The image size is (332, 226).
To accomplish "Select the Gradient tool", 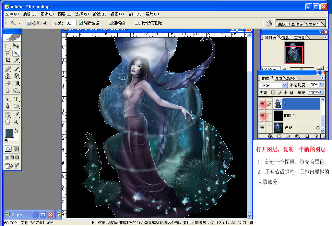I will (16, 83).
